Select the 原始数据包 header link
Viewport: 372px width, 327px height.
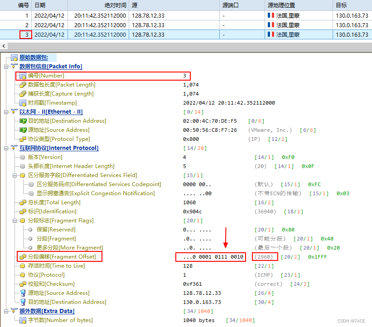(x=34, y=58)
